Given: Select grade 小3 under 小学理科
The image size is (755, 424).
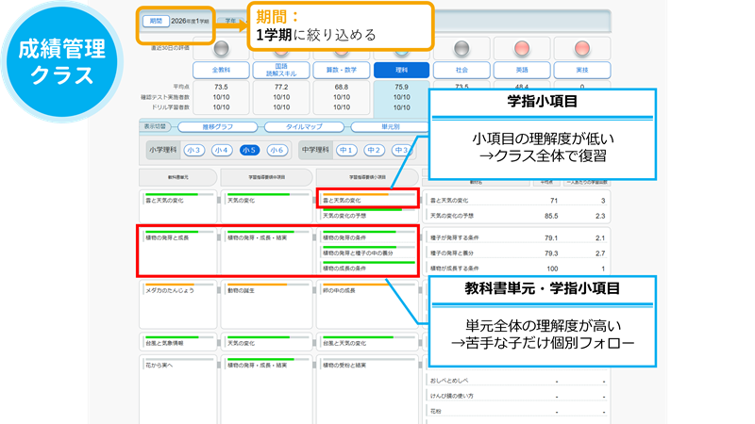Looking at the screenshot, I should point(193,150).
